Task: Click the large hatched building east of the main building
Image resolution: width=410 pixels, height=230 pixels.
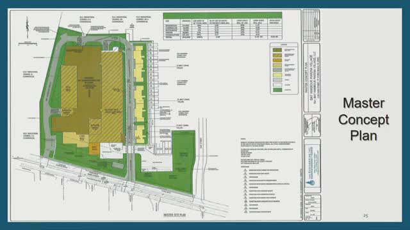Action: coord(112,96)
